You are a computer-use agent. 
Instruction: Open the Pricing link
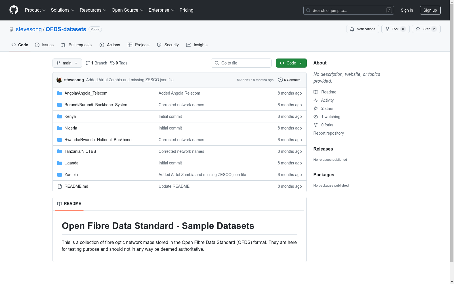click(186, 10)
